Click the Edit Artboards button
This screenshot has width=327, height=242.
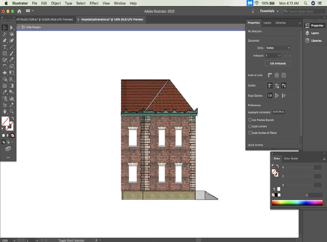pos(278,63)
